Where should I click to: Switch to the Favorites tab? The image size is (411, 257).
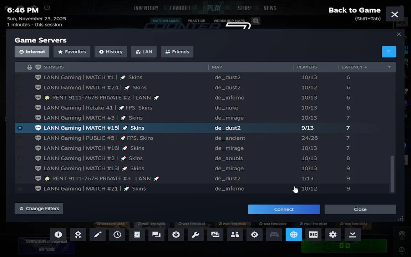[x=72, y=52]
